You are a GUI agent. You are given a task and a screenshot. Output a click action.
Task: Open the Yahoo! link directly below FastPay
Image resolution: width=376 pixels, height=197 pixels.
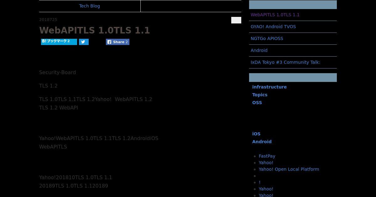coord(266,163)
